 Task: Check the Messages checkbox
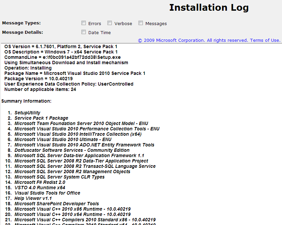[140, 23]
